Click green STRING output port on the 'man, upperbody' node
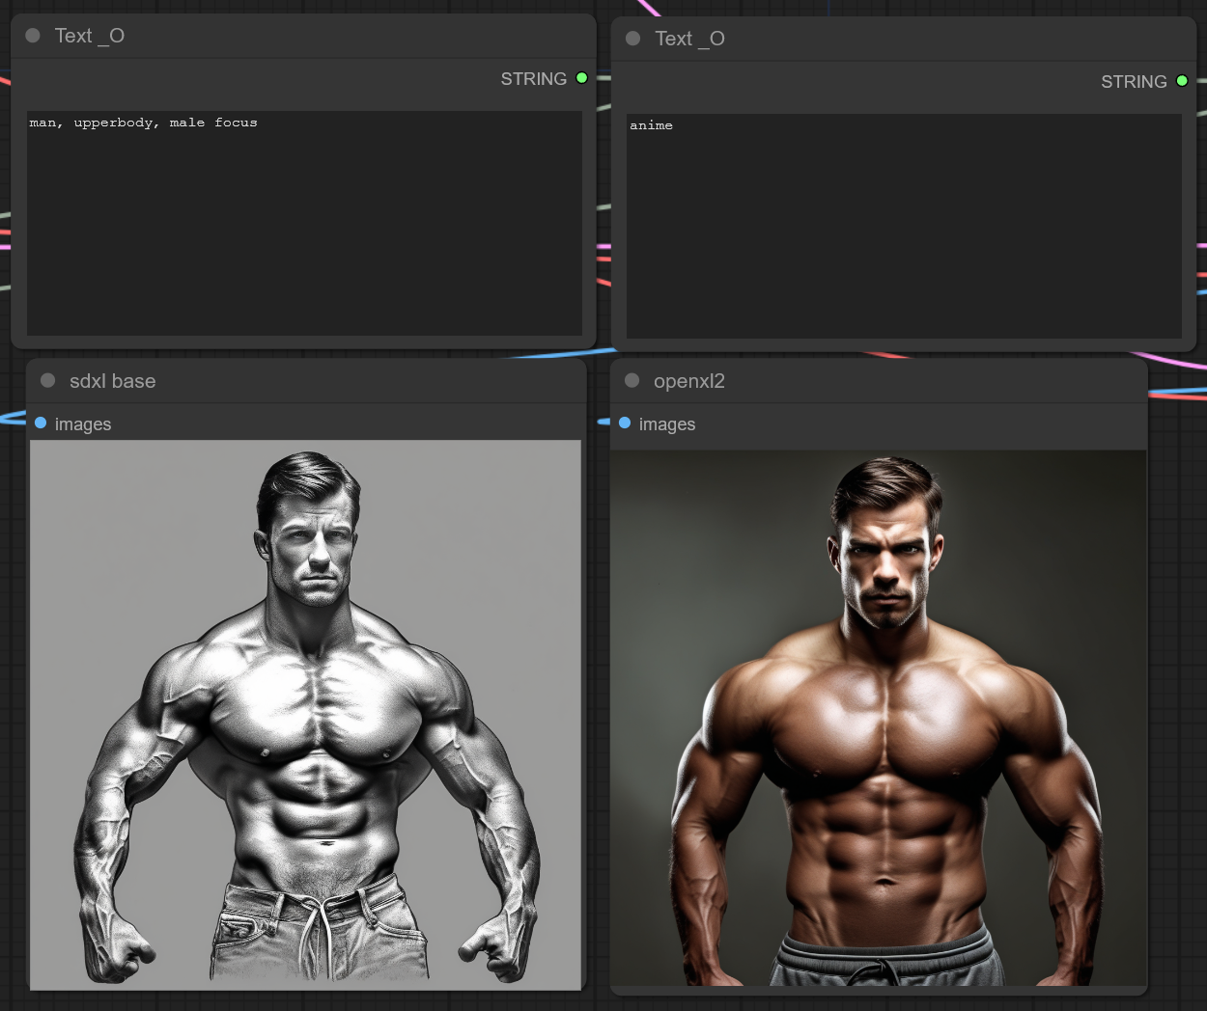This screenshot has height=1011, width=1207. 581,78
